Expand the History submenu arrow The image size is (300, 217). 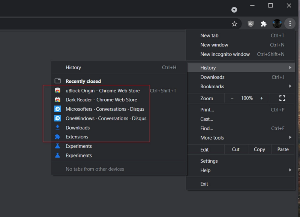(x=290, y=68)
